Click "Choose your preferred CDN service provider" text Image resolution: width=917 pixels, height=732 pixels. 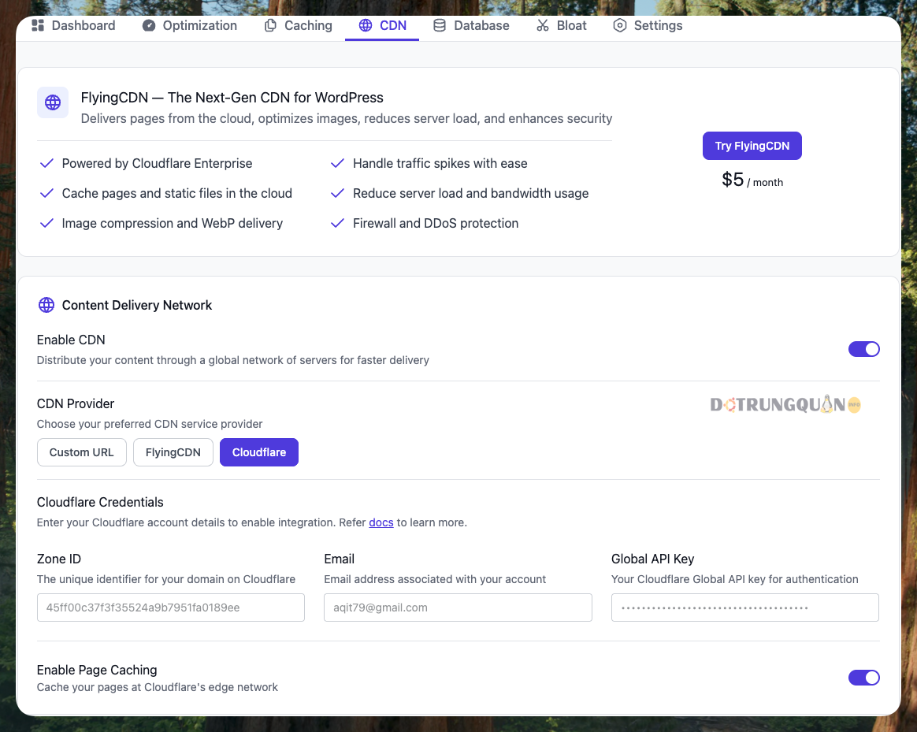[x=150, y=424]
